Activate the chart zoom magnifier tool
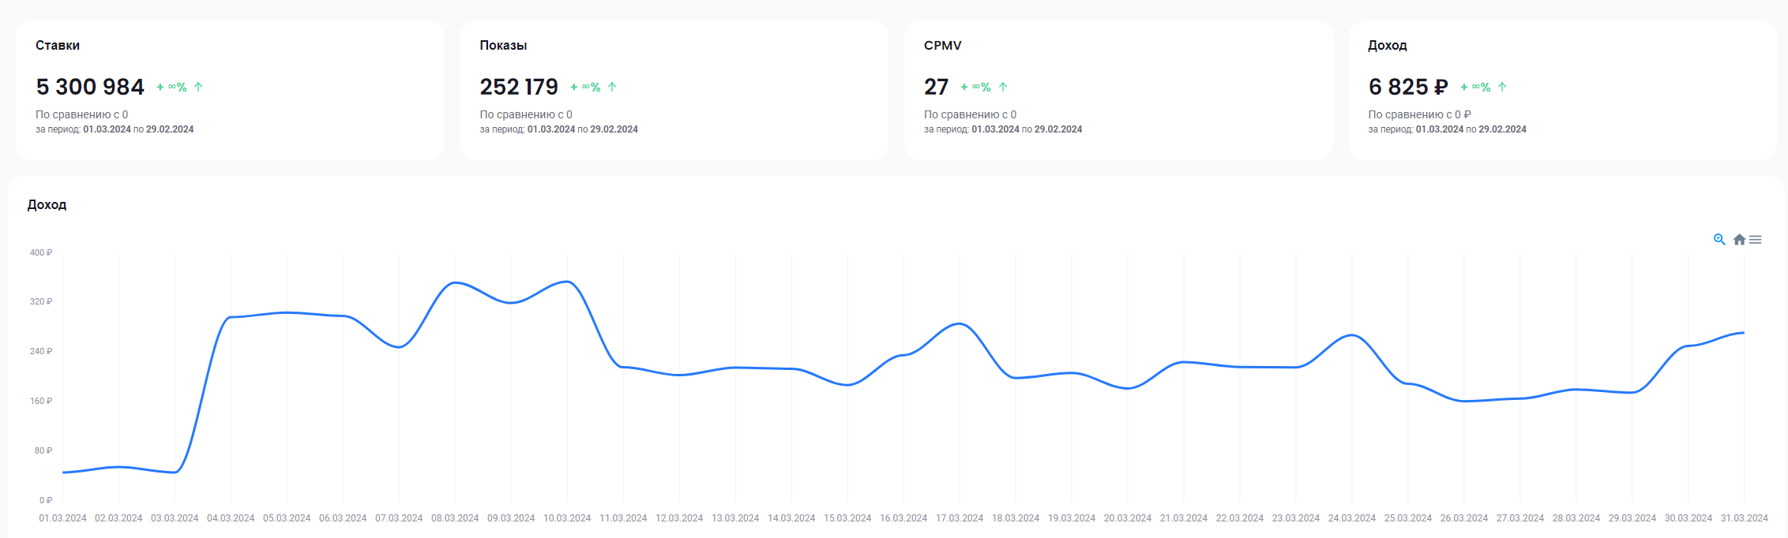Image resolution: width=1788 pixels, height=538 pixels. 1719,240
